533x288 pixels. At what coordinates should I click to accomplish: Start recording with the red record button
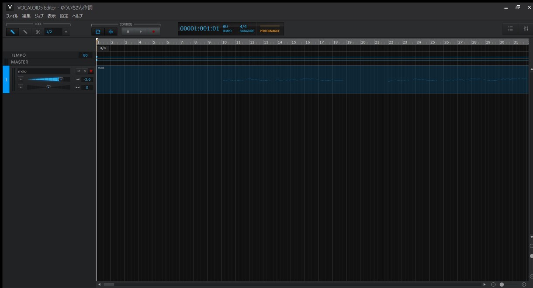pyautogui.click(x=153, y=31)
